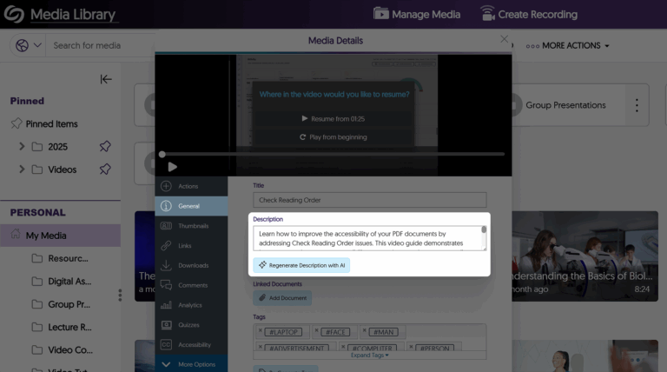The image size is (667, 372).
Task: Expand Tags list
Action: [x=370, y=355]
